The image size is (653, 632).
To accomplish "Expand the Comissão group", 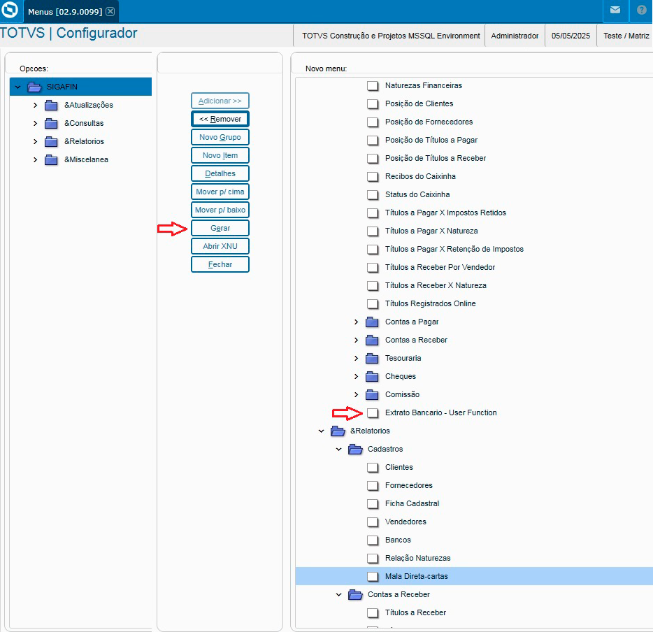I will pos(356,394).
